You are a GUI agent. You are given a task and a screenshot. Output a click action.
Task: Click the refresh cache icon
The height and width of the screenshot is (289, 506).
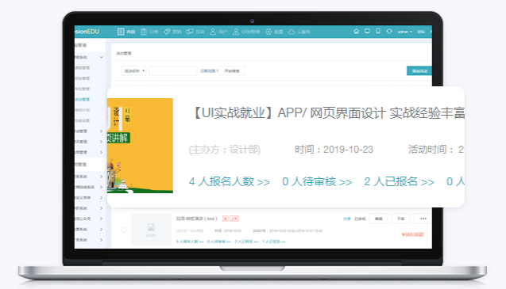tap(389, 31)
